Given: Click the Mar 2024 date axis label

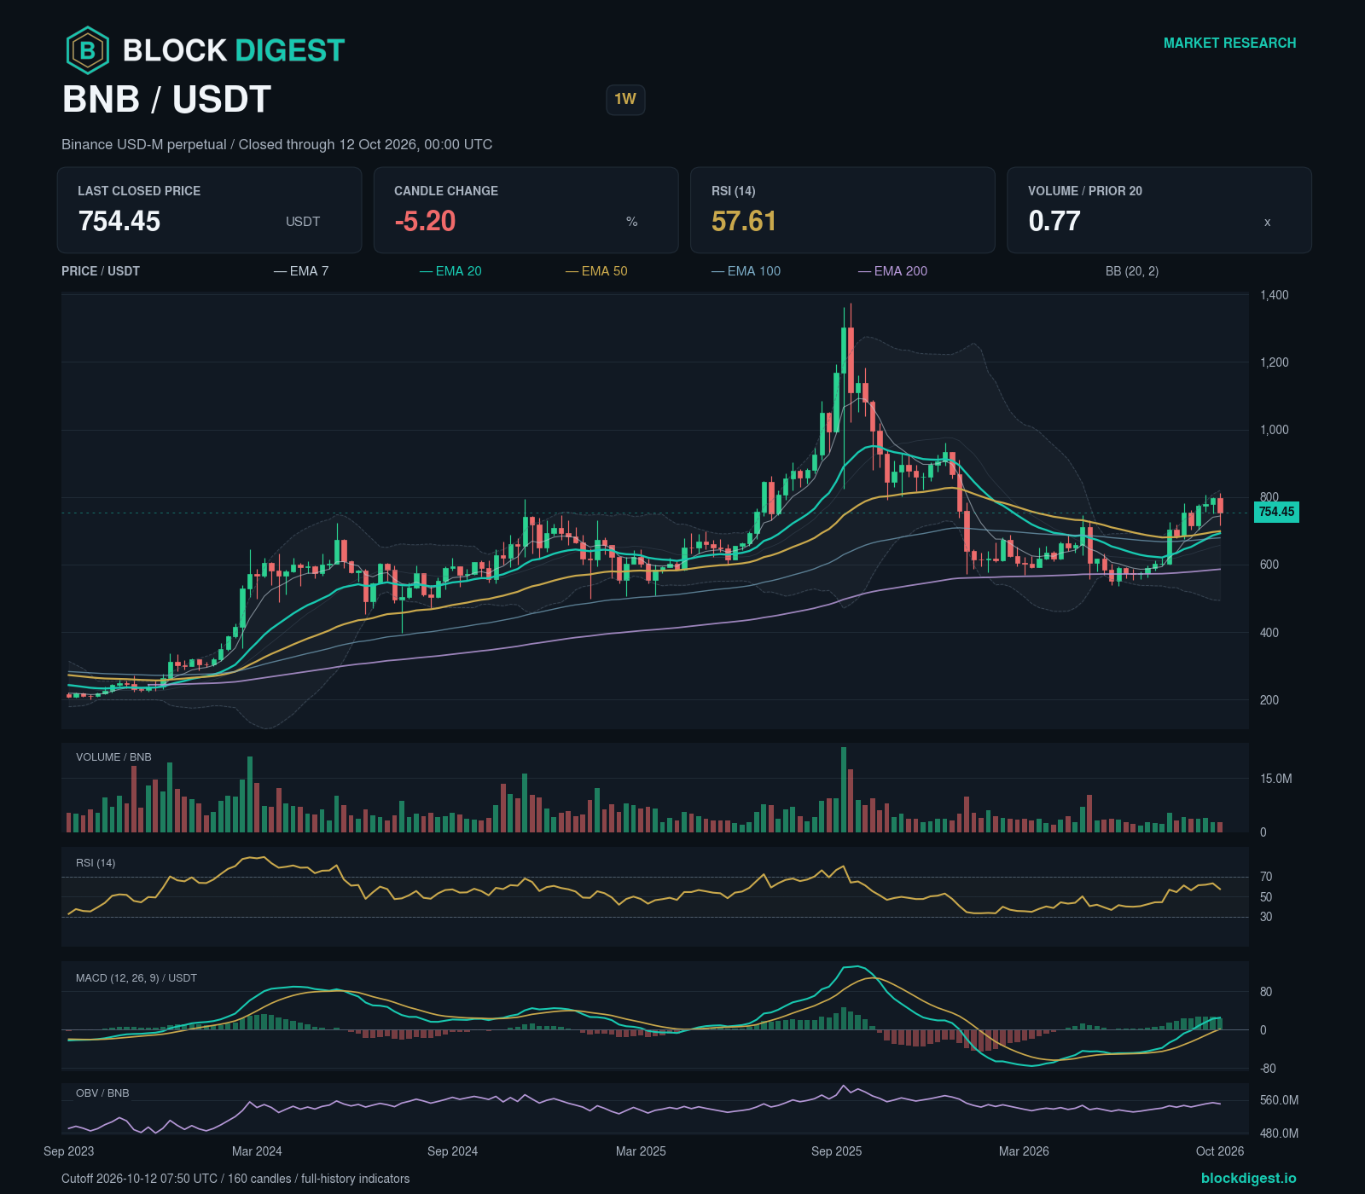Looking at the screenshot, I should [x=257, y=1151].
